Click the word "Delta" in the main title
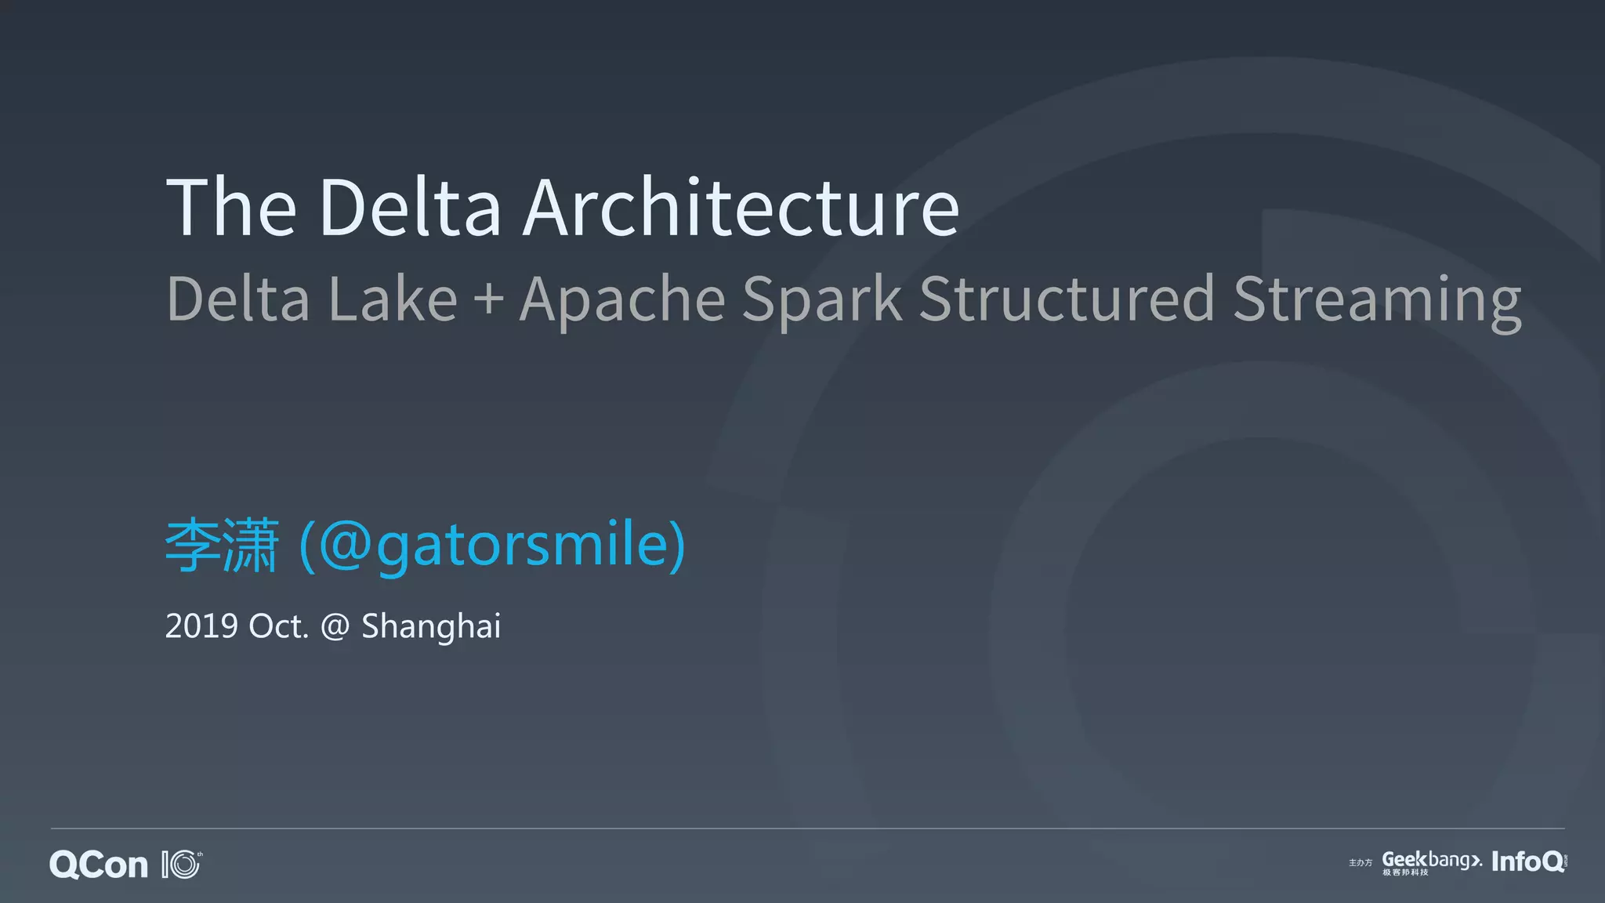Screen dimensions: 1605x903 click(x=410, y=207)
